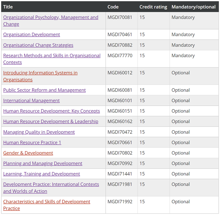Screen dimensions: 220x215
Task: Click Organisational Change Strategies link
Action: coord(38,45)
